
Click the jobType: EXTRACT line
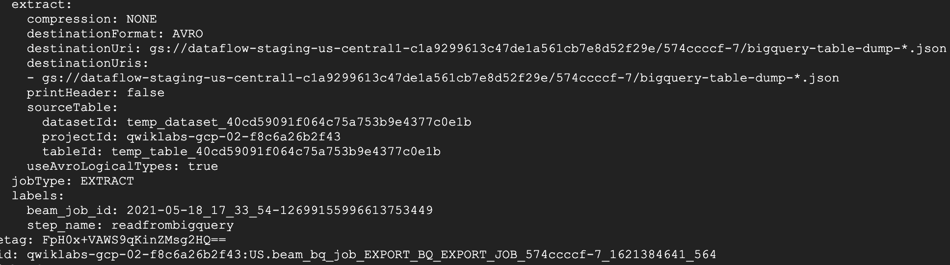tap(73, 181)
